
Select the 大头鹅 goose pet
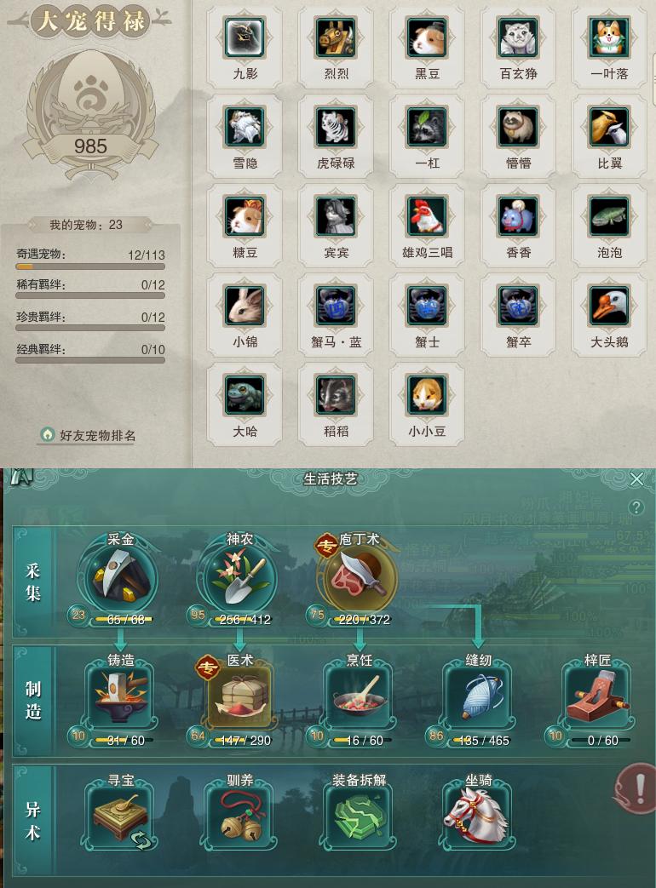click(609, 306)
